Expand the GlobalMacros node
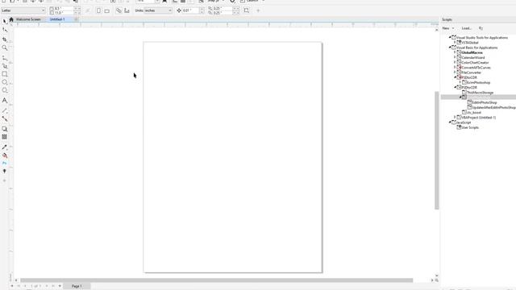Image resolution: width=516 pixels, height=290 pixels. point(455,52)
